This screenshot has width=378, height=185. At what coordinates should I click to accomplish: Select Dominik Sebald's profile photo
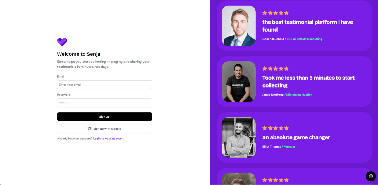pyautogui.click(x=239, y=26)
